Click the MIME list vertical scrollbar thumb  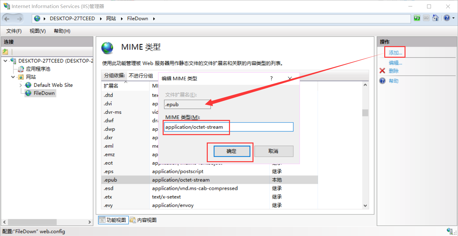point(365,113)
